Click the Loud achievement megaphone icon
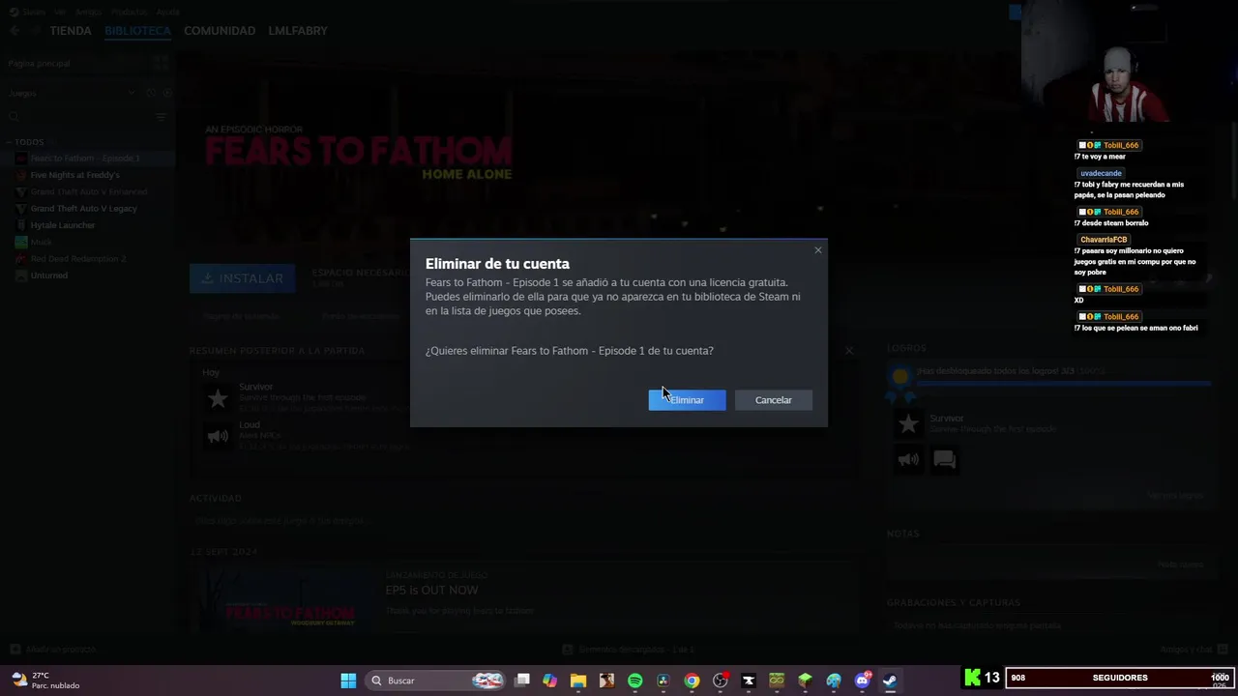The height and width of the screenshot is (696, 1238). 218,436
